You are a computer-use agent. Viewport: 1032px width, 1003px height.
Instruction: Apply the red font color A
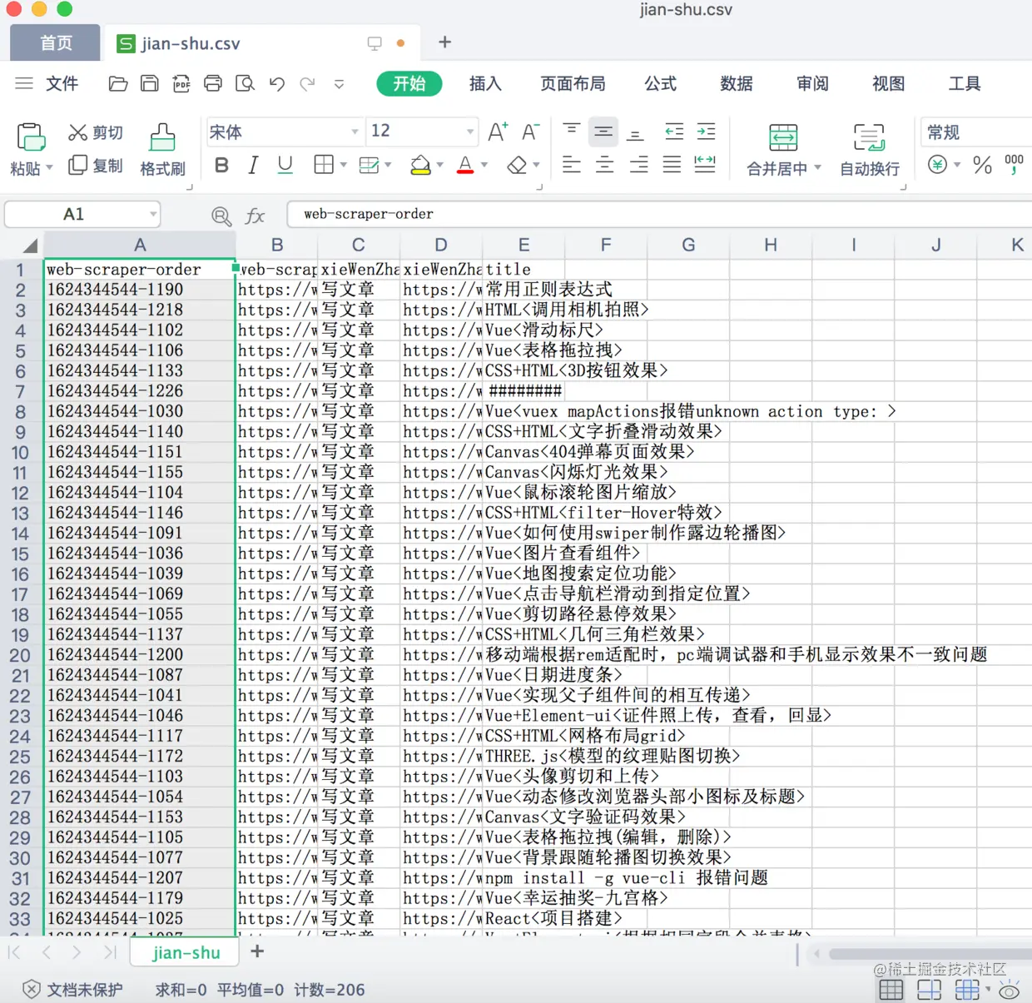click(465, 165)
